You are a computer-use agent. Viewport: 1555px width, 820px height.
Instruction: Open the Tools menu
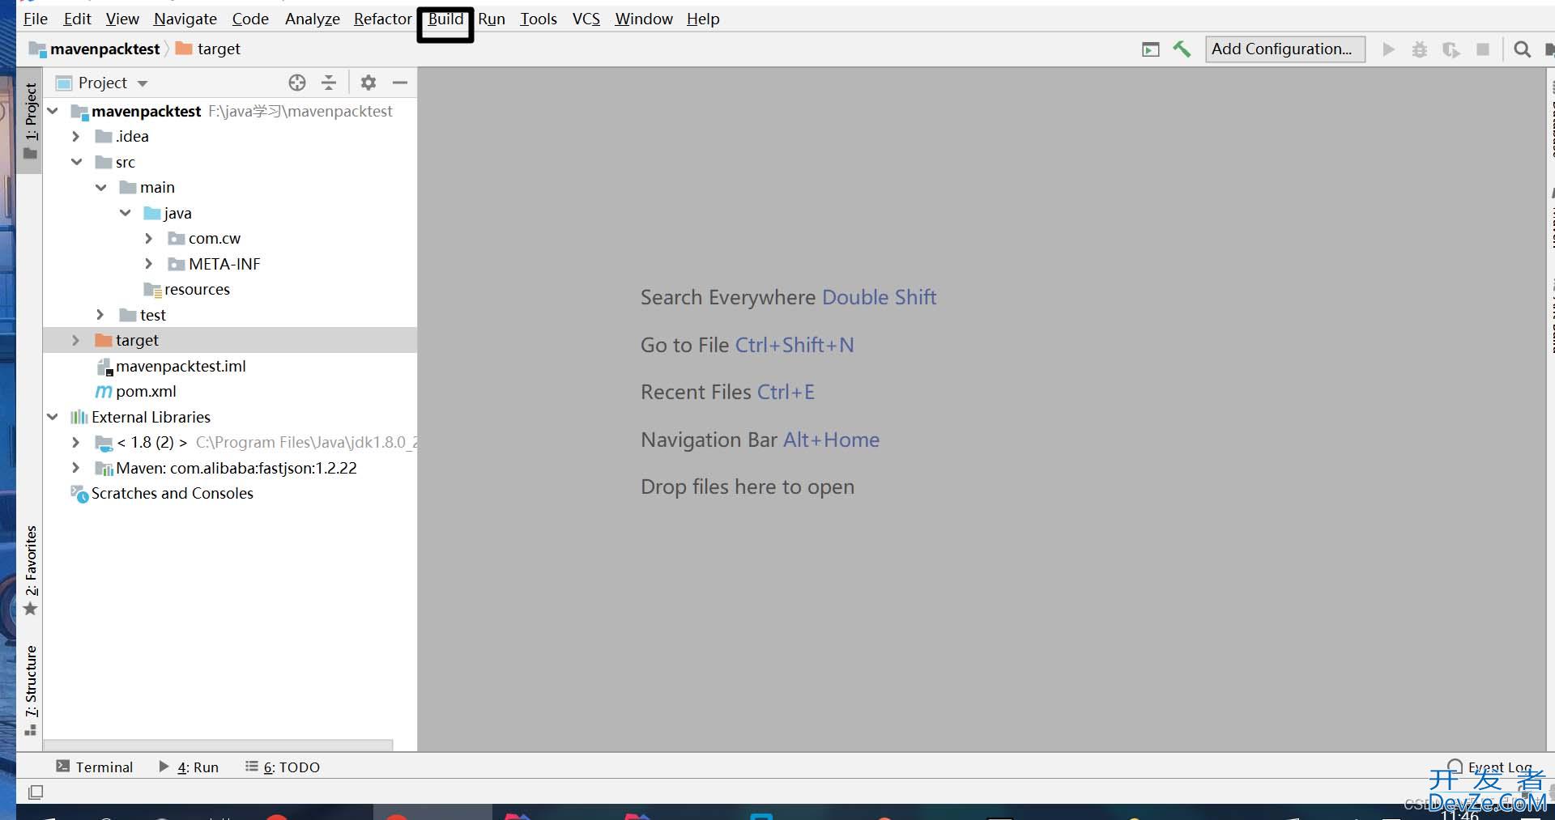(x=539, y=19)
